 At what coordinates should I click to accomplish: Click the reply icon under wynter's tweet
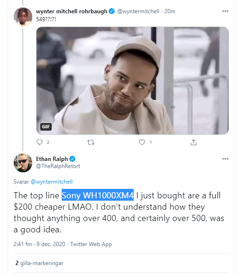tap(39, 142)
